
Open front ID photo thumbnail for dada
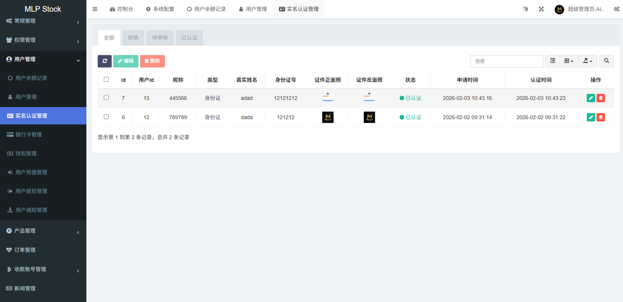tap(328, 117)
